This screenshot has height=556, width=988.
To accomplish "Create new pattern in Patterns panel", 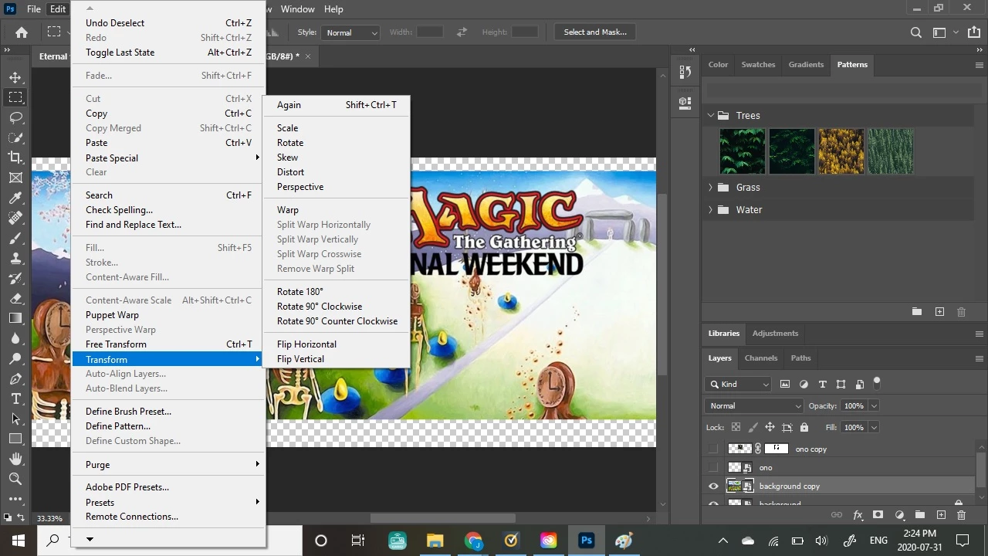I will pyautogui.click(x=939, y=311).
